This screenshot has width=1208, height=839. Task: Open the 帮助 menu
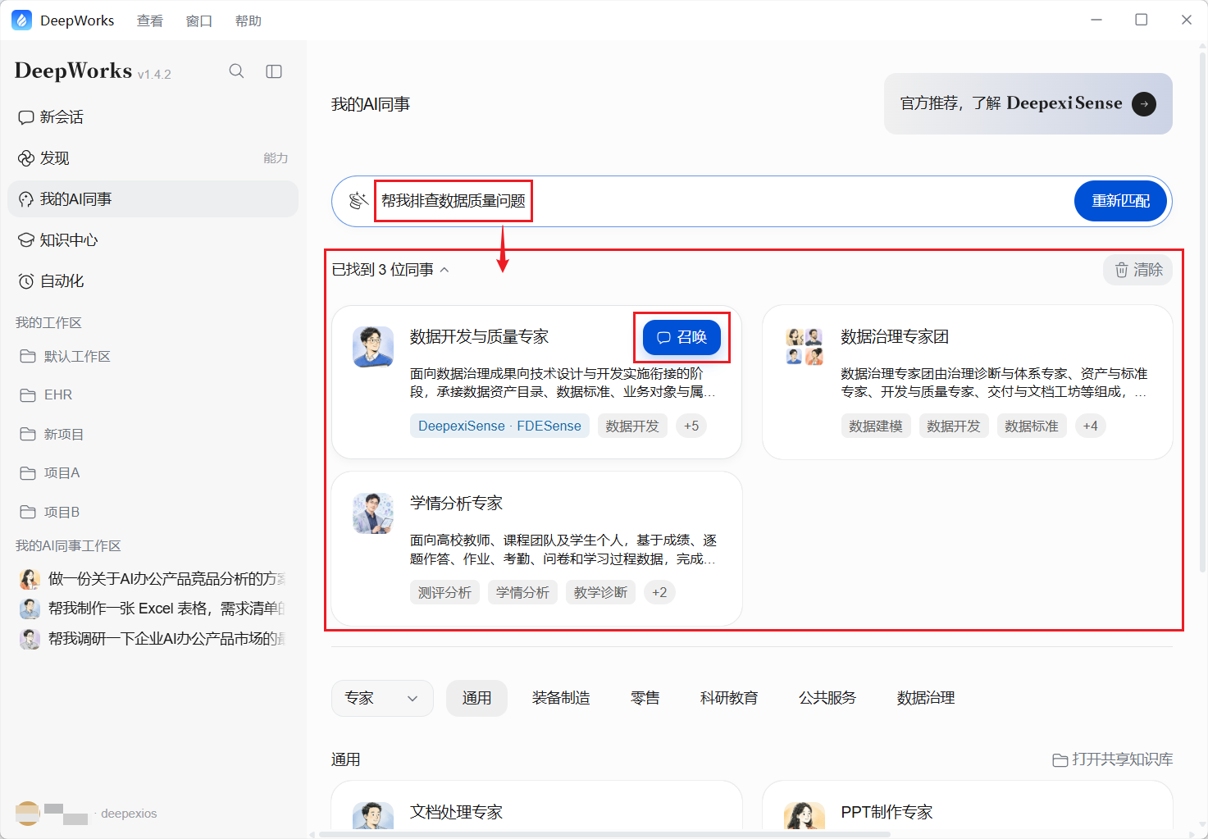tap(248, 21)
